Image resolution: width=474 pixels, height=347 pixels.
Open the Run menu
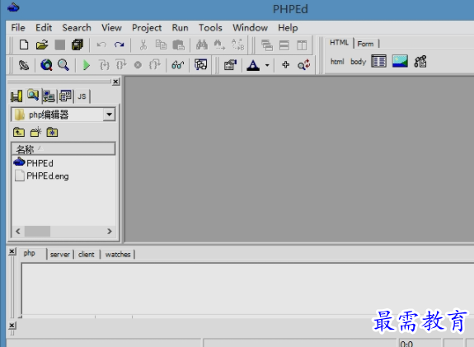tap(181, 27)
